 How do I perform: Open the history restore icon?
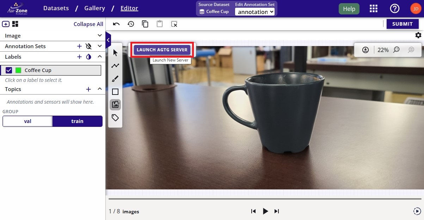(131, 24)
